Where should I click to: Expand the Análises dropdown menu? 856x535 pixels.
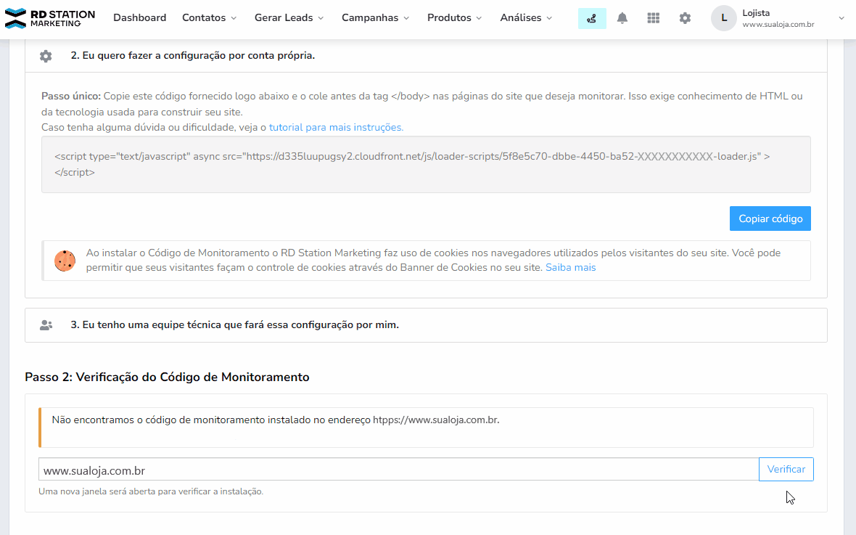[526, 18]
